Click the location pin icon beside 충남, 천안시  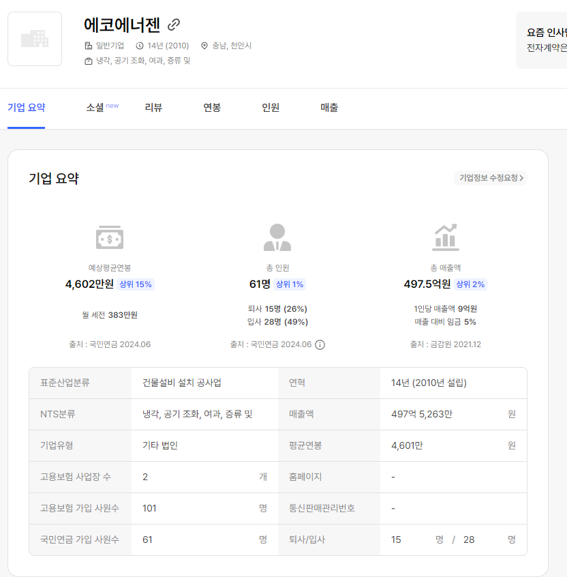point(204,46)
